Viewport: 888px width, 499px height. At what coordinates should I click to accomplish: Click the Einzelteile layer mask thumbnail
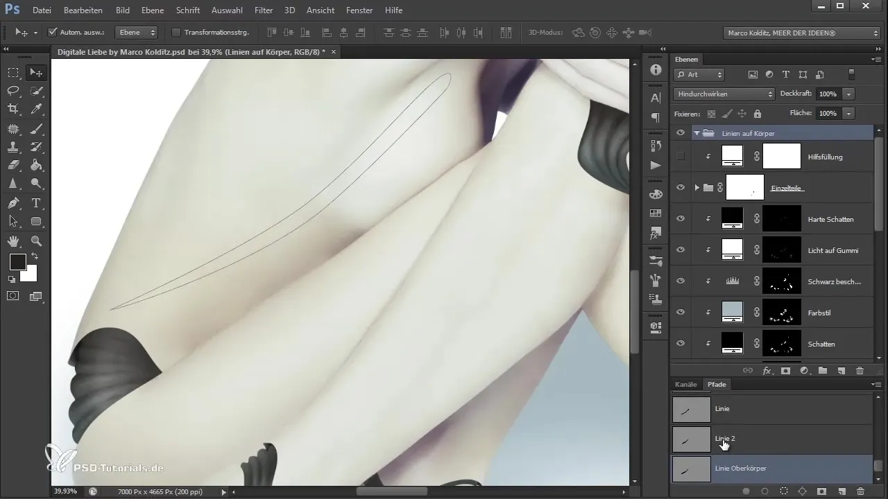click(745, 188)
